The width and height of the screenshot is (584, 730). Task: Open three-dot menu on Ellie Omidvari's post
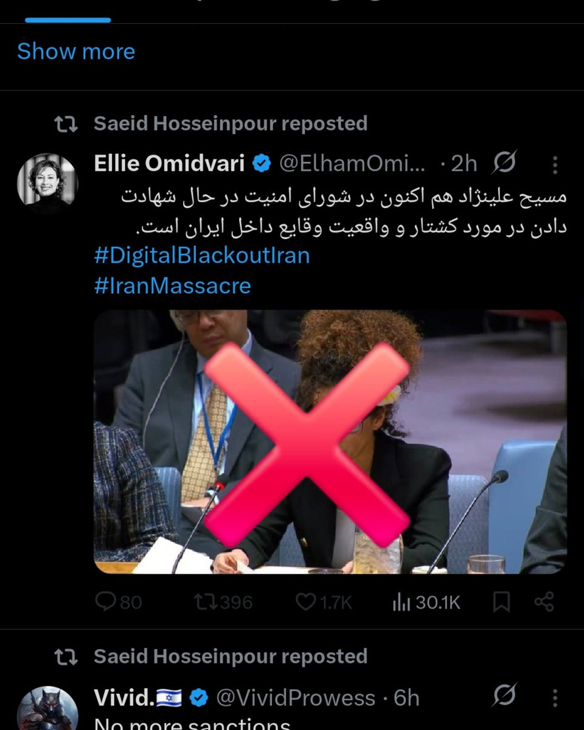[x=555, y=164]
